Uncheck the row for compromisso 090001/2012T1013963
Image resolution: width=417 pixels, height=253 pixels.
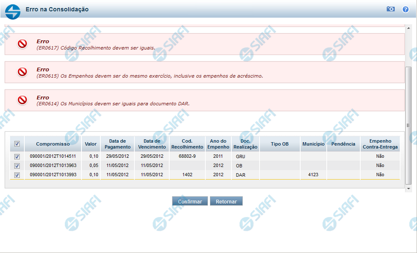pyautogui.click(x=17, y=166)
